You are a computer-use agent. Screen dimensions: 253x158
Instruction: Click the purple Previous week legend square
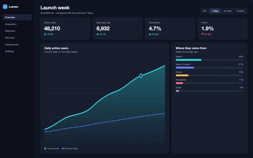63,149
